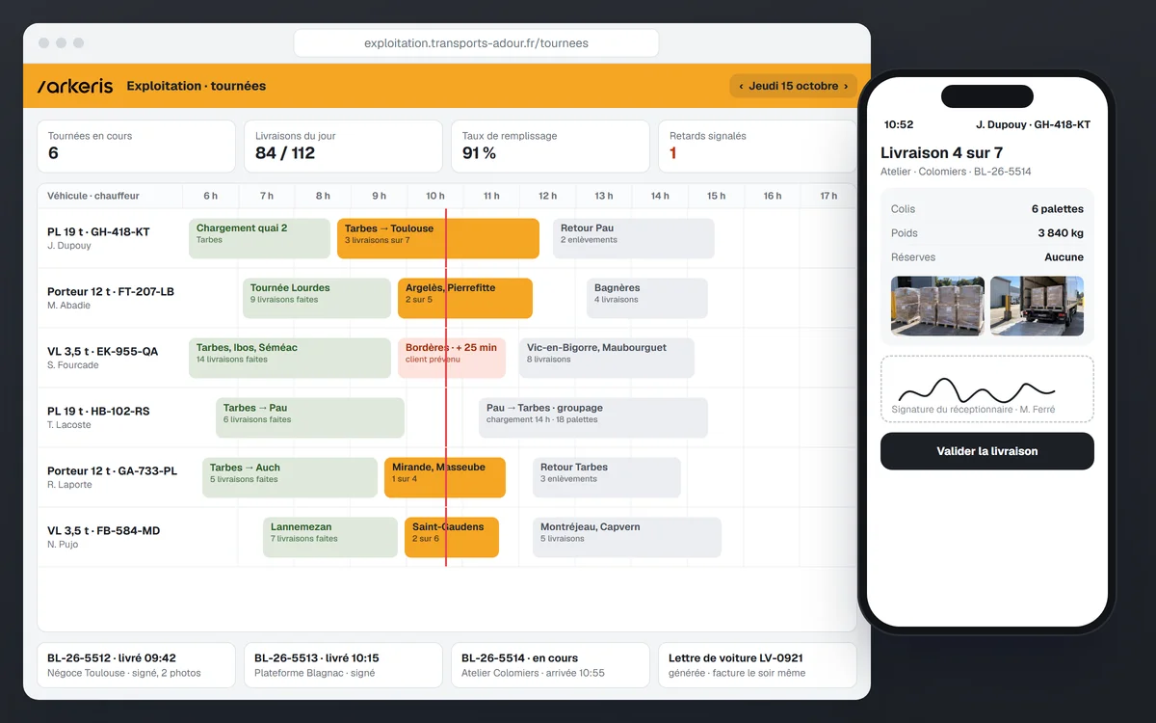Focus the exploitation.transports-adour.fr address bar
This screenshot has height=723, width=1156.
pyautogui.click(x=476, y=43)
